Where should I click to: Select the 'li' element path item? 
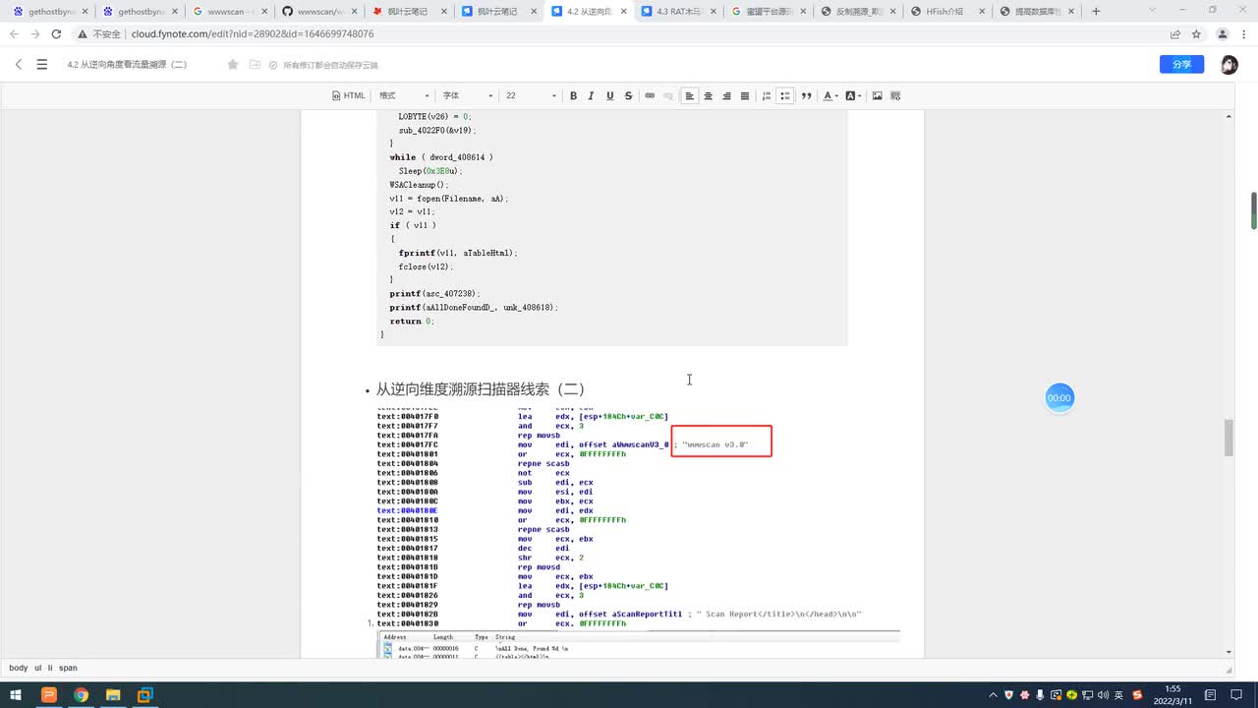click(50, 668)
